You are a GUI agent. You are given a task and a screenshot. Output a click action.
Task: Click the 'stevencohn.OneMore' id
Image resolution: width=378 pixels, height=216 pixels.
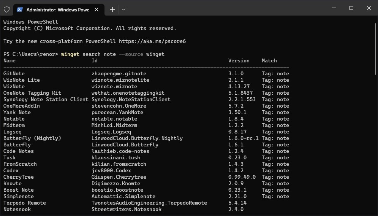tap(119, 106)
